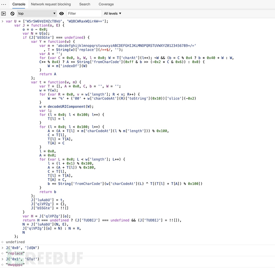Clear the console with the ban icon

pyautogui.click(x=12, y=14)
